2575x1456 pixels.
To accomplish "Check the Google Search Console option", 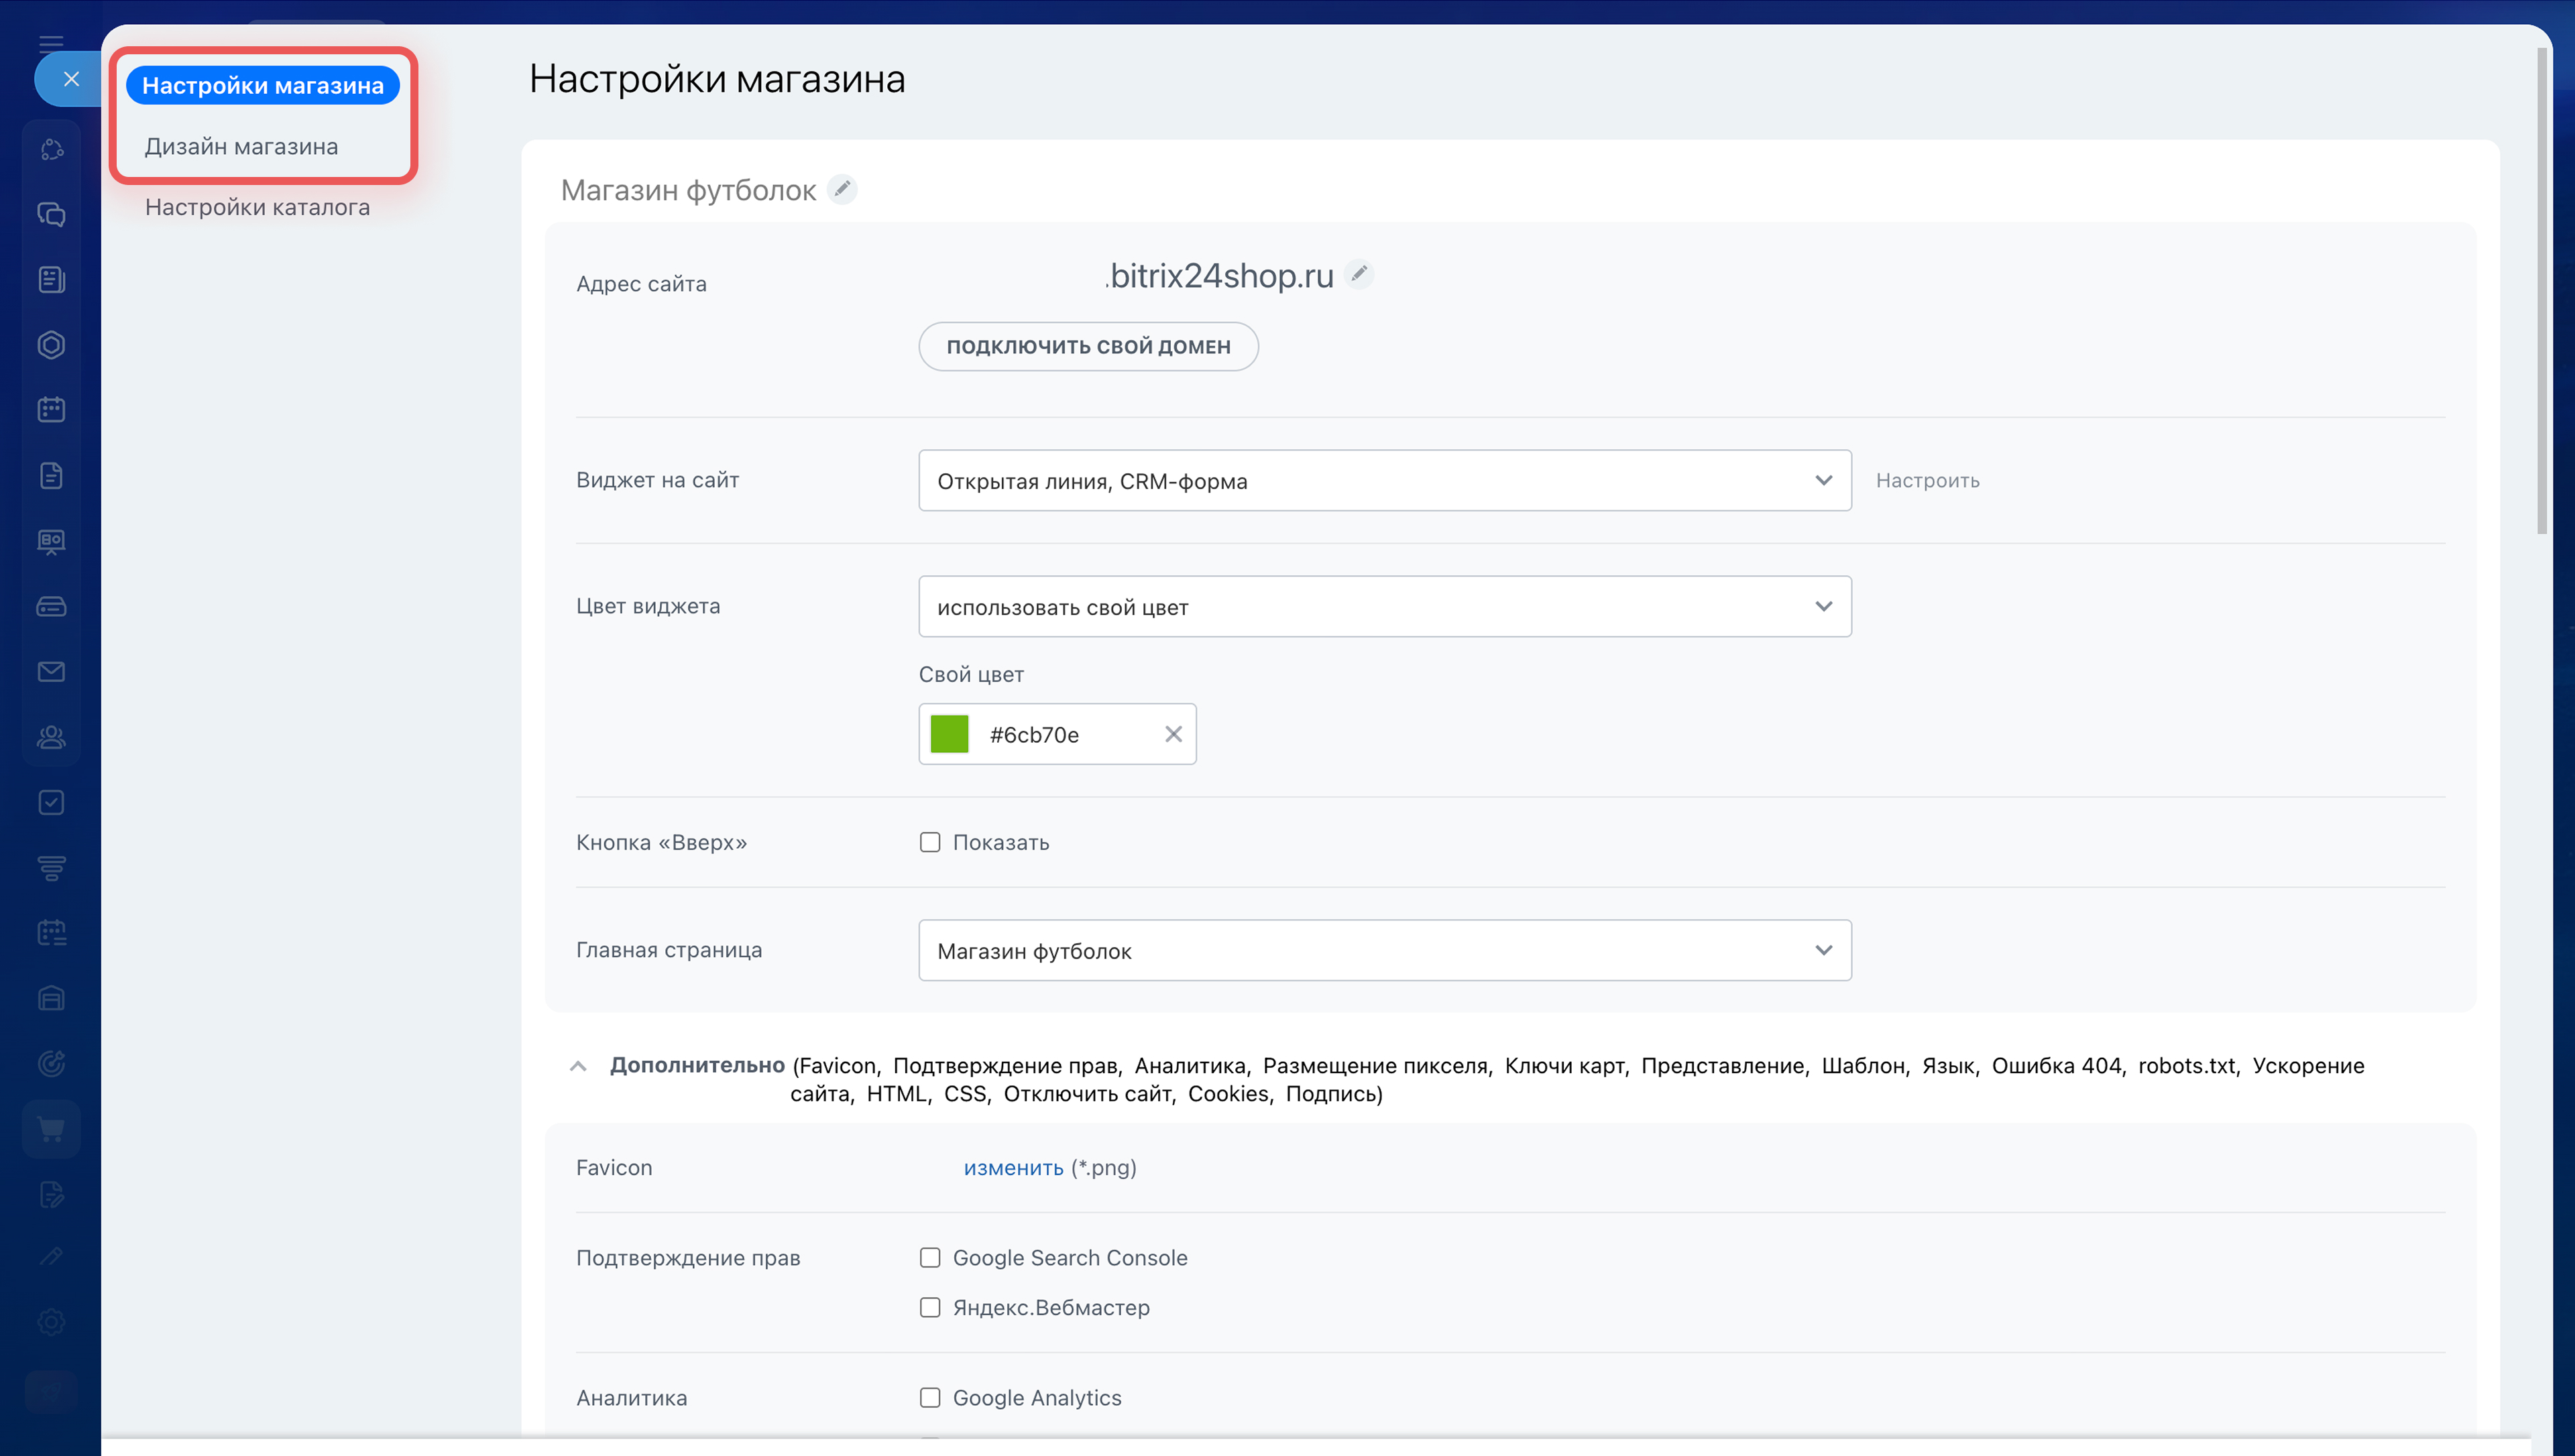I will click(x=930, y=1257).
